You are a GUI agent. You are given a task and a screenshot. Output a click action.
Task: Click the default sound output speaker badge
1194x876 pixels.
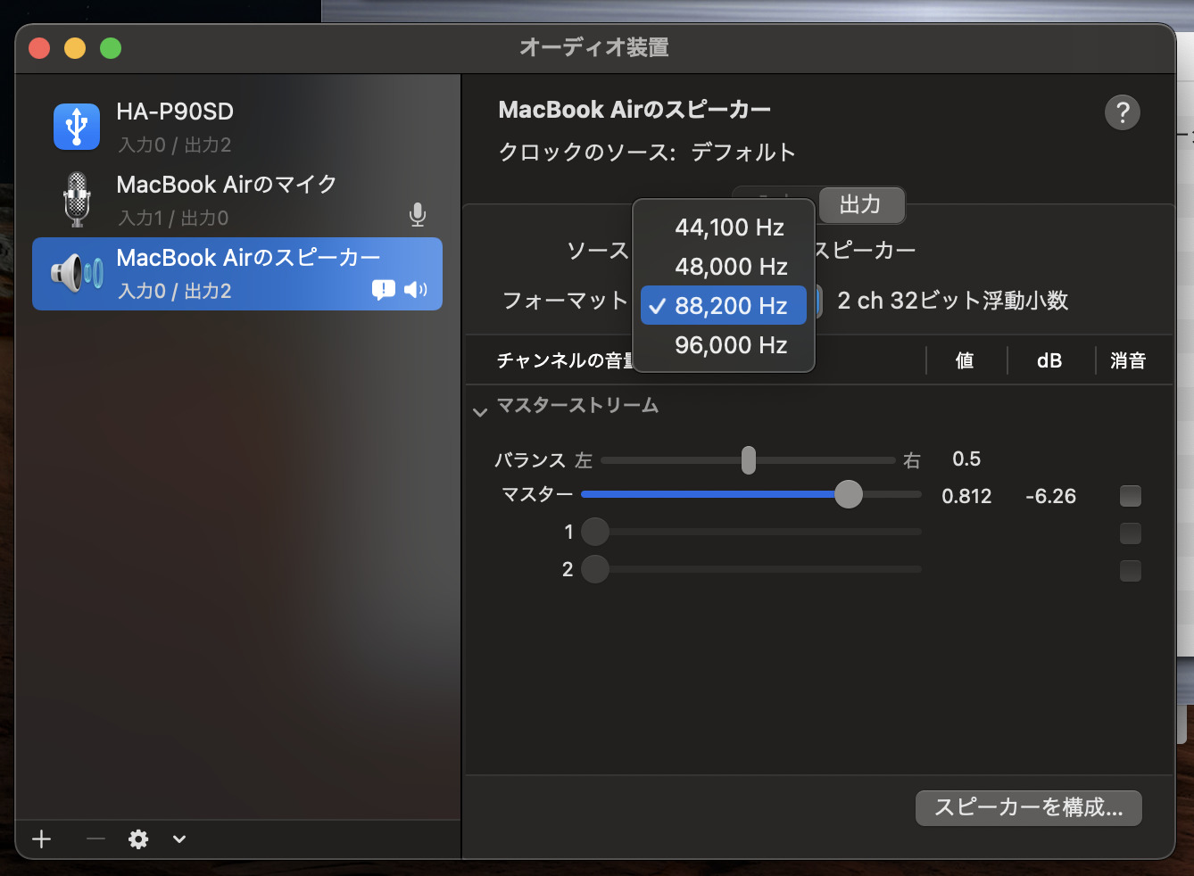[415, 290]
